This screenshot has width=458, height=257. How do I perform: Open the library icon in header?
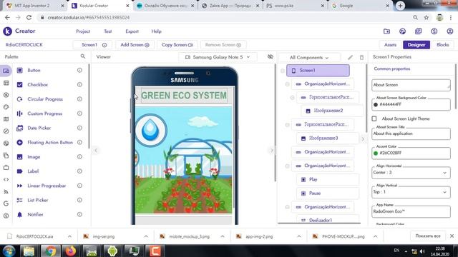[x=418, y=31]
